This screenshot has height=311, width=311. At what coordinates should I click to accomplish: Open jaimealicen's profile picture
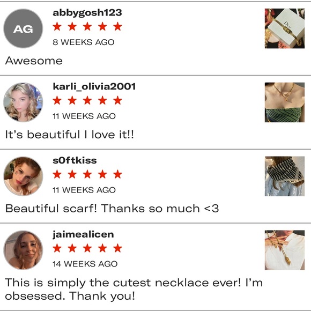23,250
